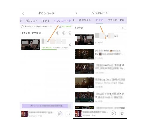This screenshot has width=148, height=128.
Task: Toggle playback in left mini player
Action: 59,114
